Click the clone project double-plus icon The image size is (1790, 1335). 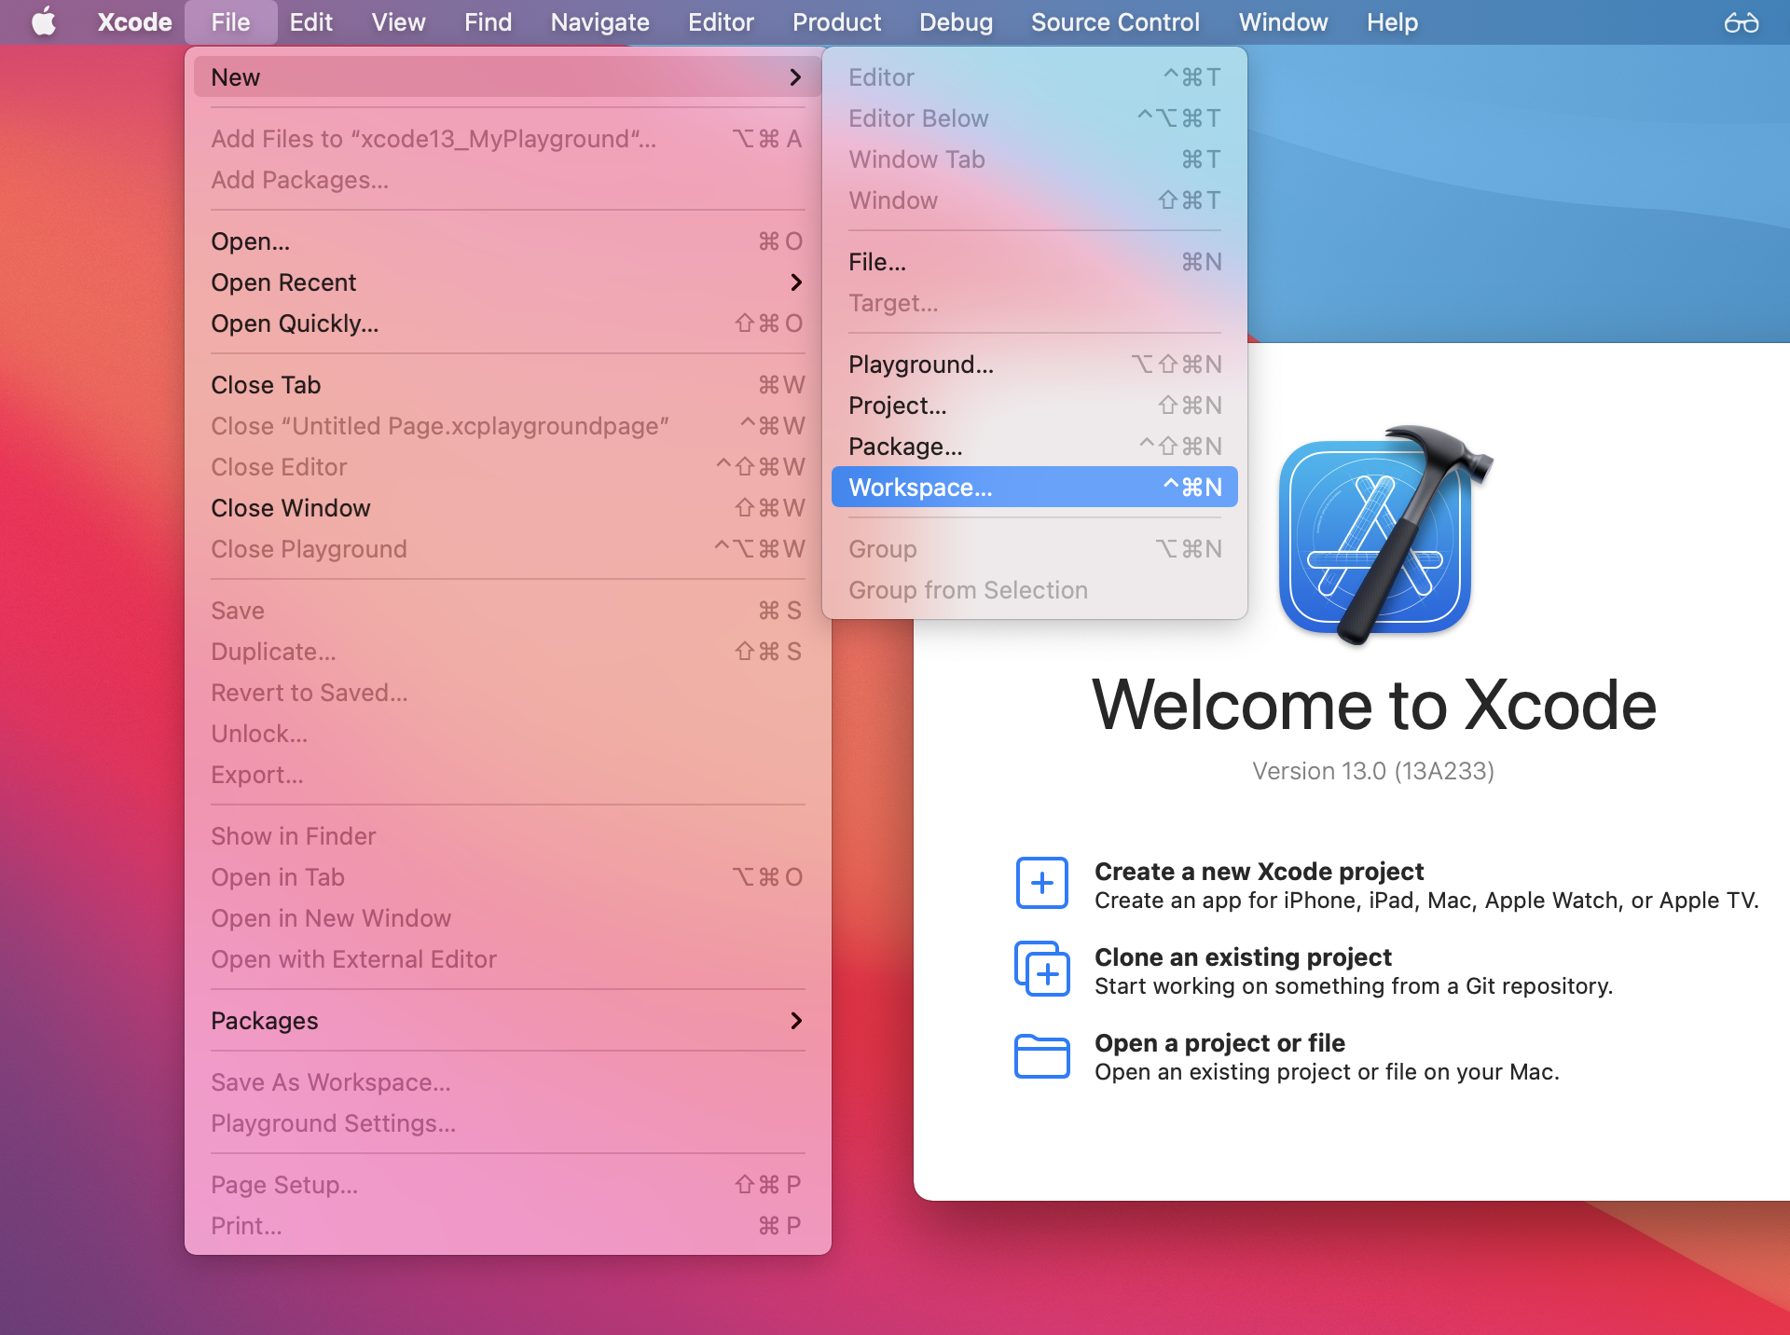(1042, 969)
